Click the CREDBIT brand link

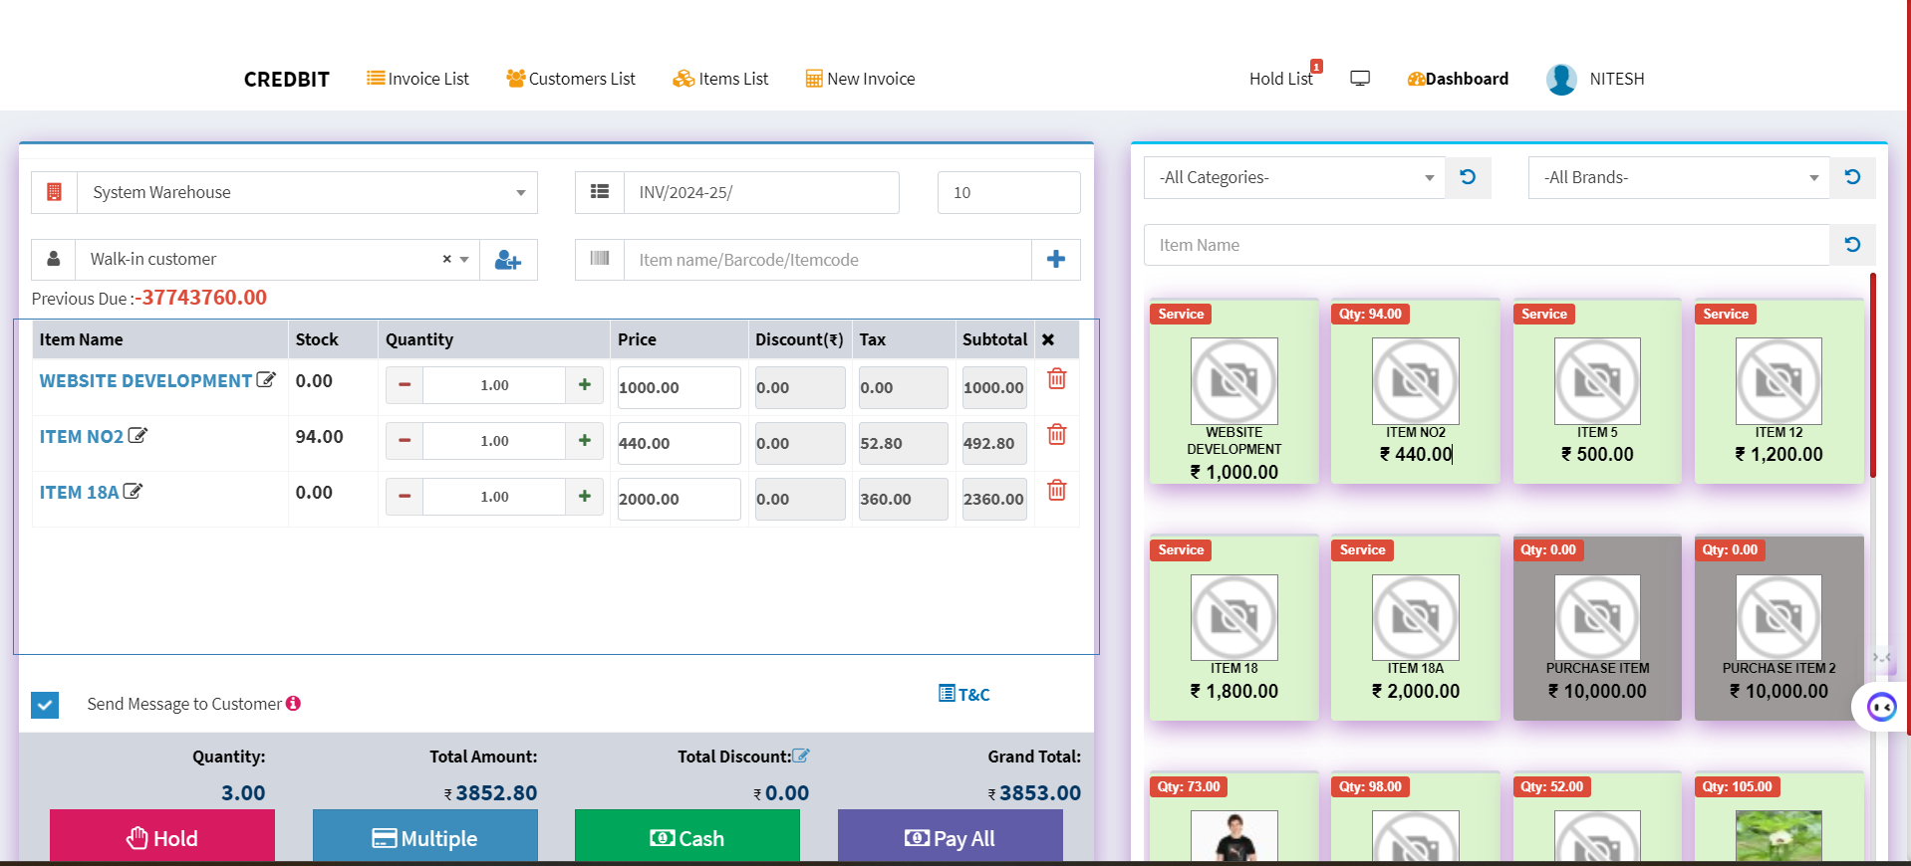point(287,80)
